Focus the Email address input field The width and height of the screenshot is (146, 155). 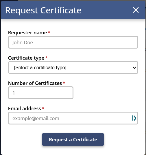tap(73, 118)
